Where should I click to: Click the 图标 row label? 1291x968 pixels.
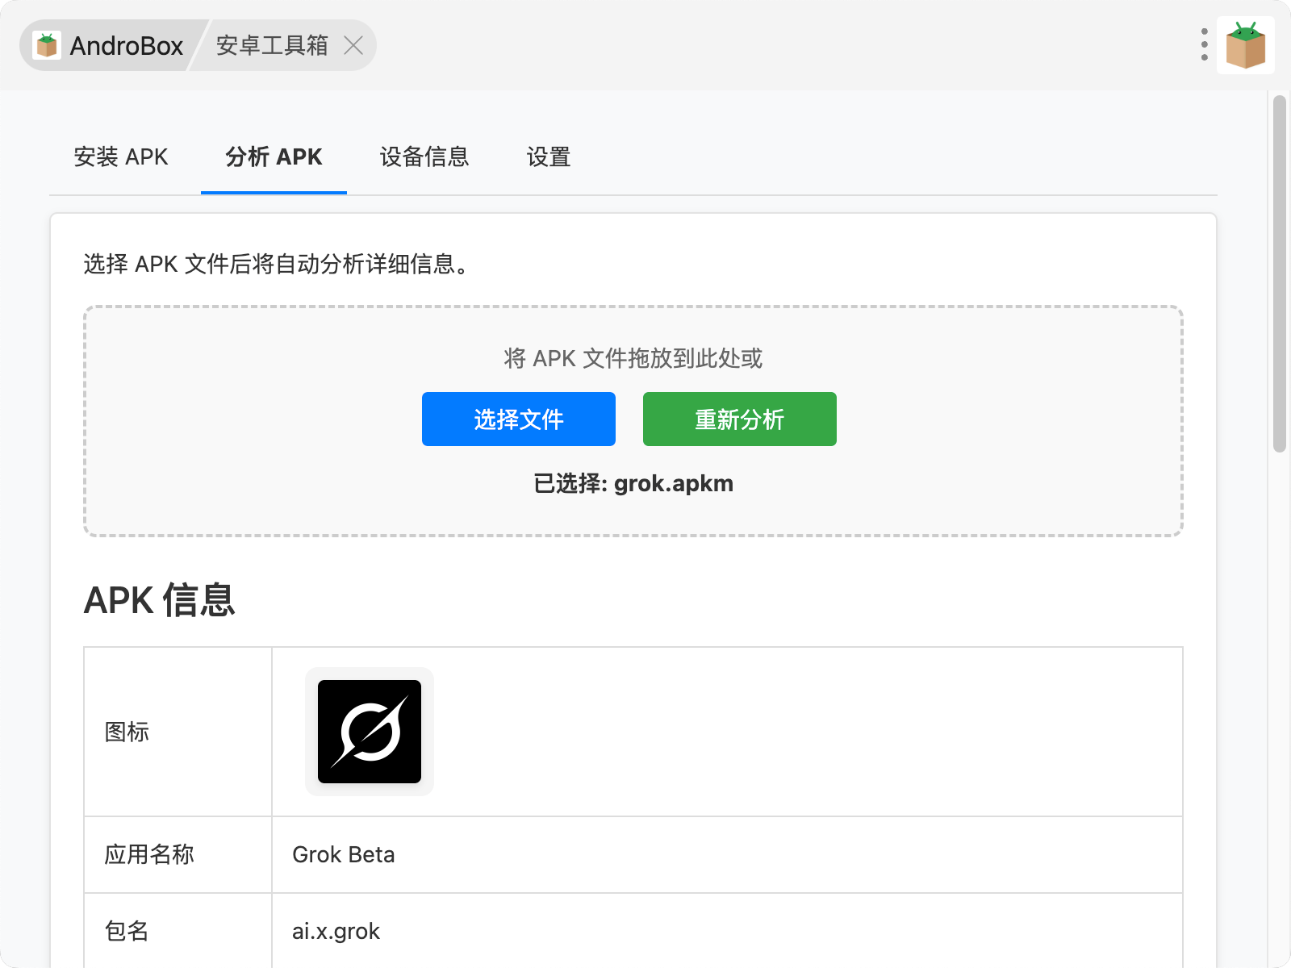[x=127, y=732]
